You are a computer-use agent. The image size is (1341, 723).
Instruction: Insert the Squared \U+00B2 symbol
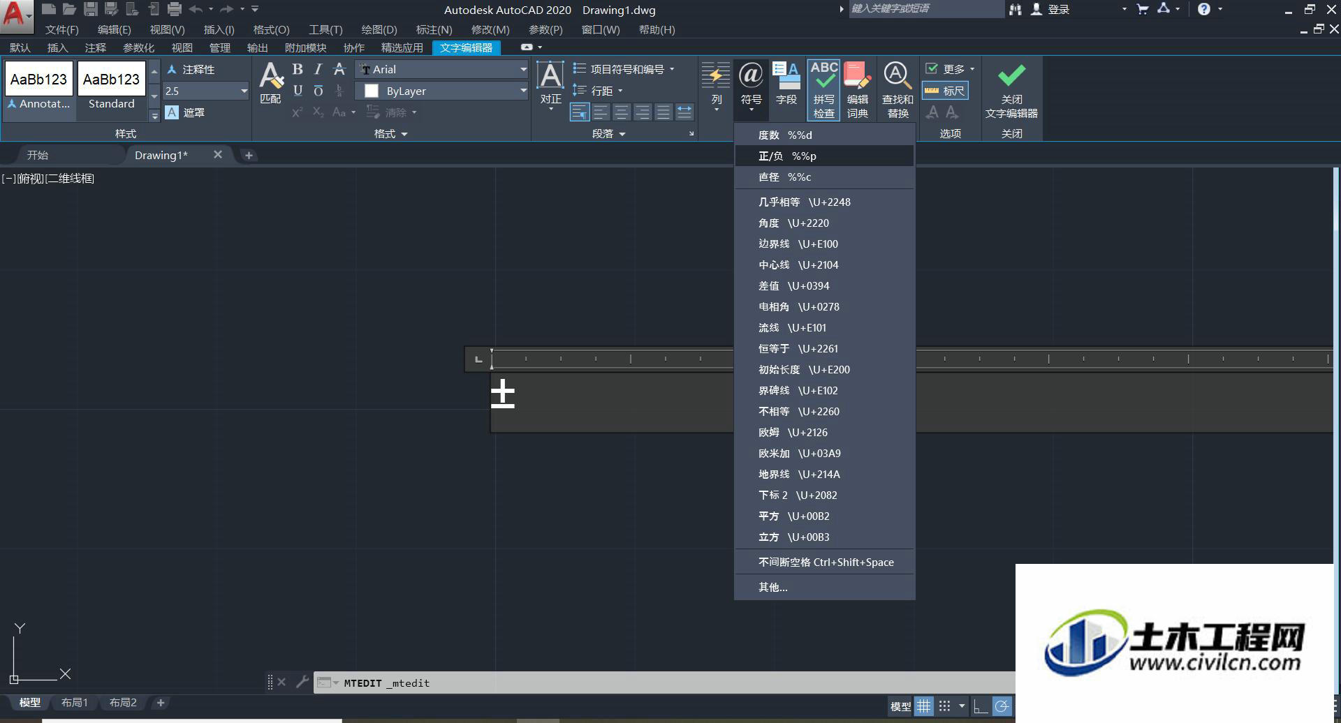tap(824, 516)
